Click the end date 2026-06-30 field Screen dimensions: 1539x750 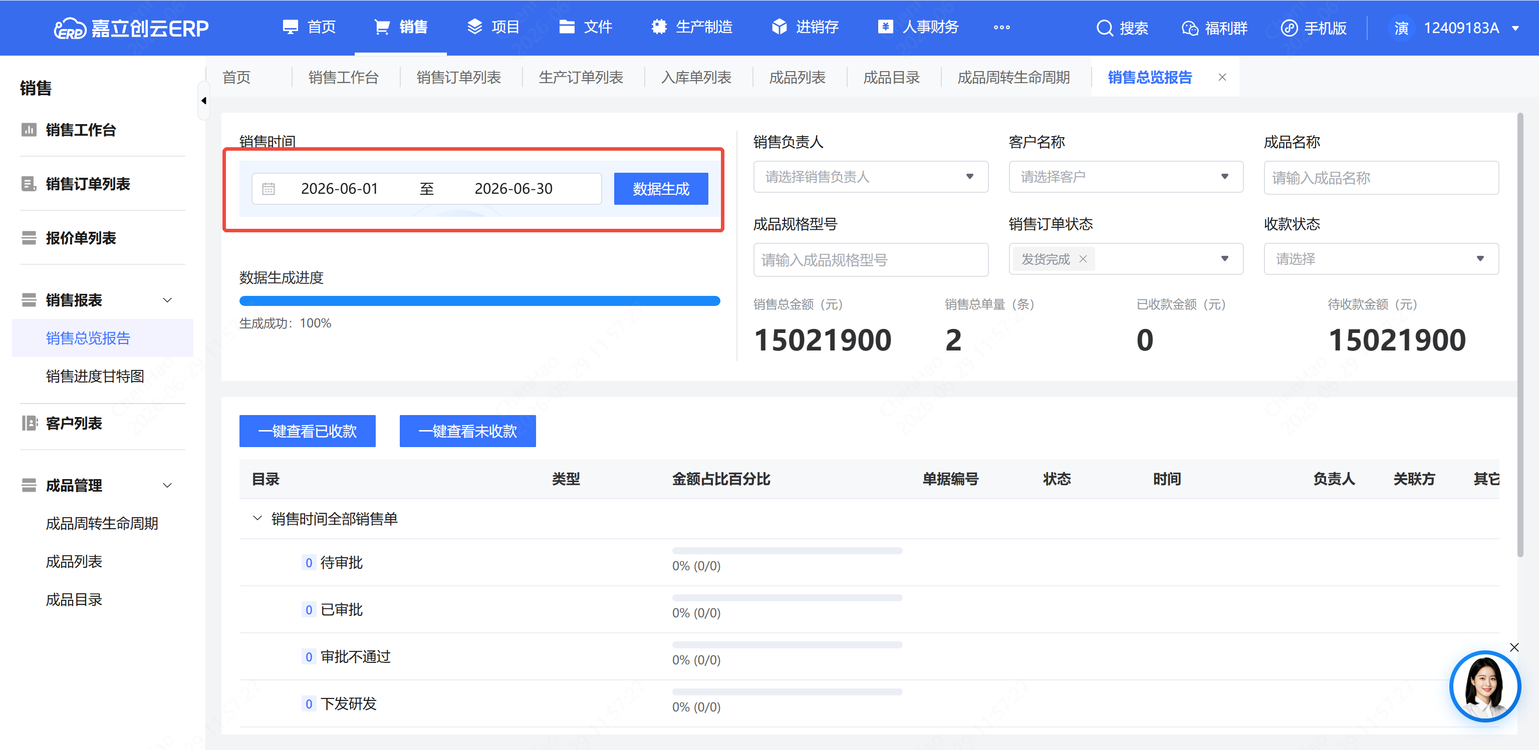[513, 189]
